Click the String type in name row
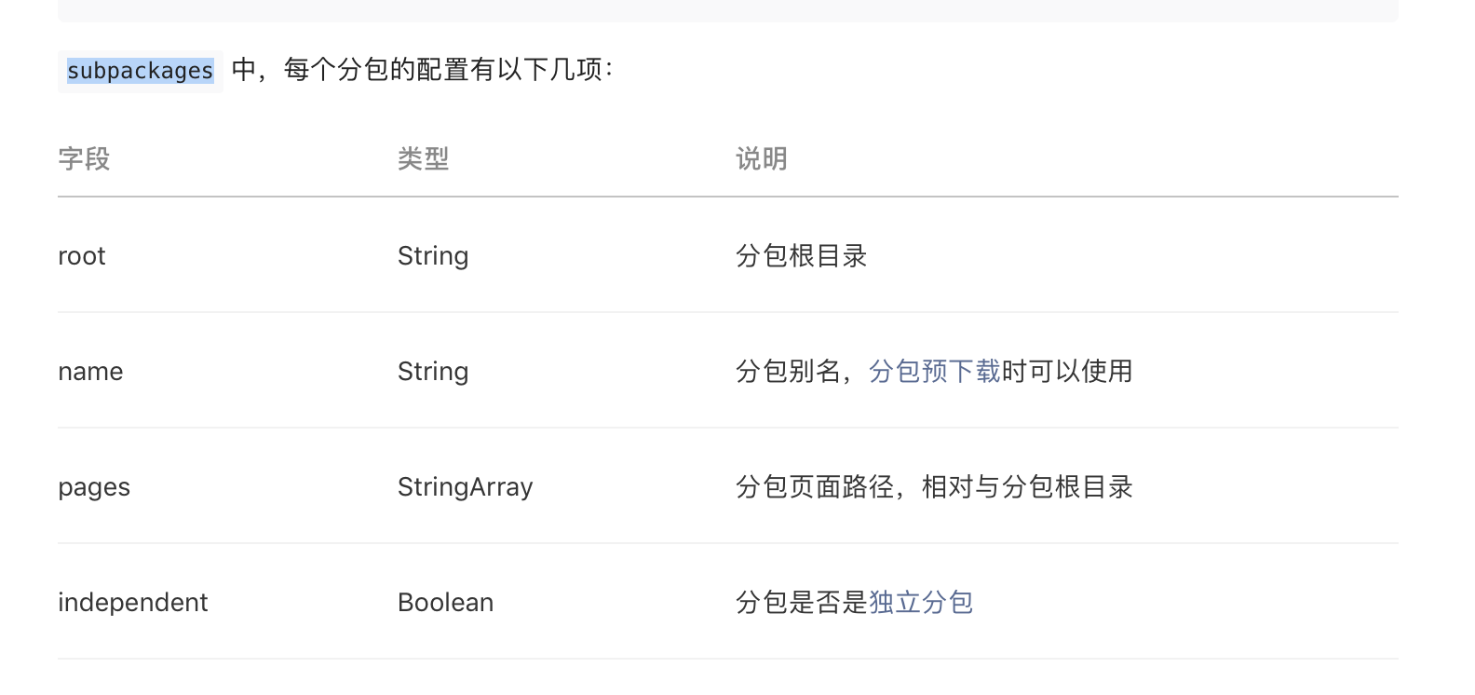Screen dimensions: 1475x695 [433, 371]
